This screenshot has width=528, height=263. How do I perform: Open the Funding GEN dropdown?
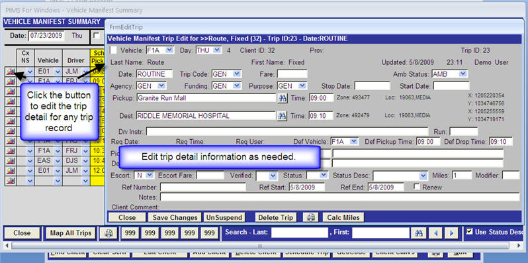tap(237, 86)
